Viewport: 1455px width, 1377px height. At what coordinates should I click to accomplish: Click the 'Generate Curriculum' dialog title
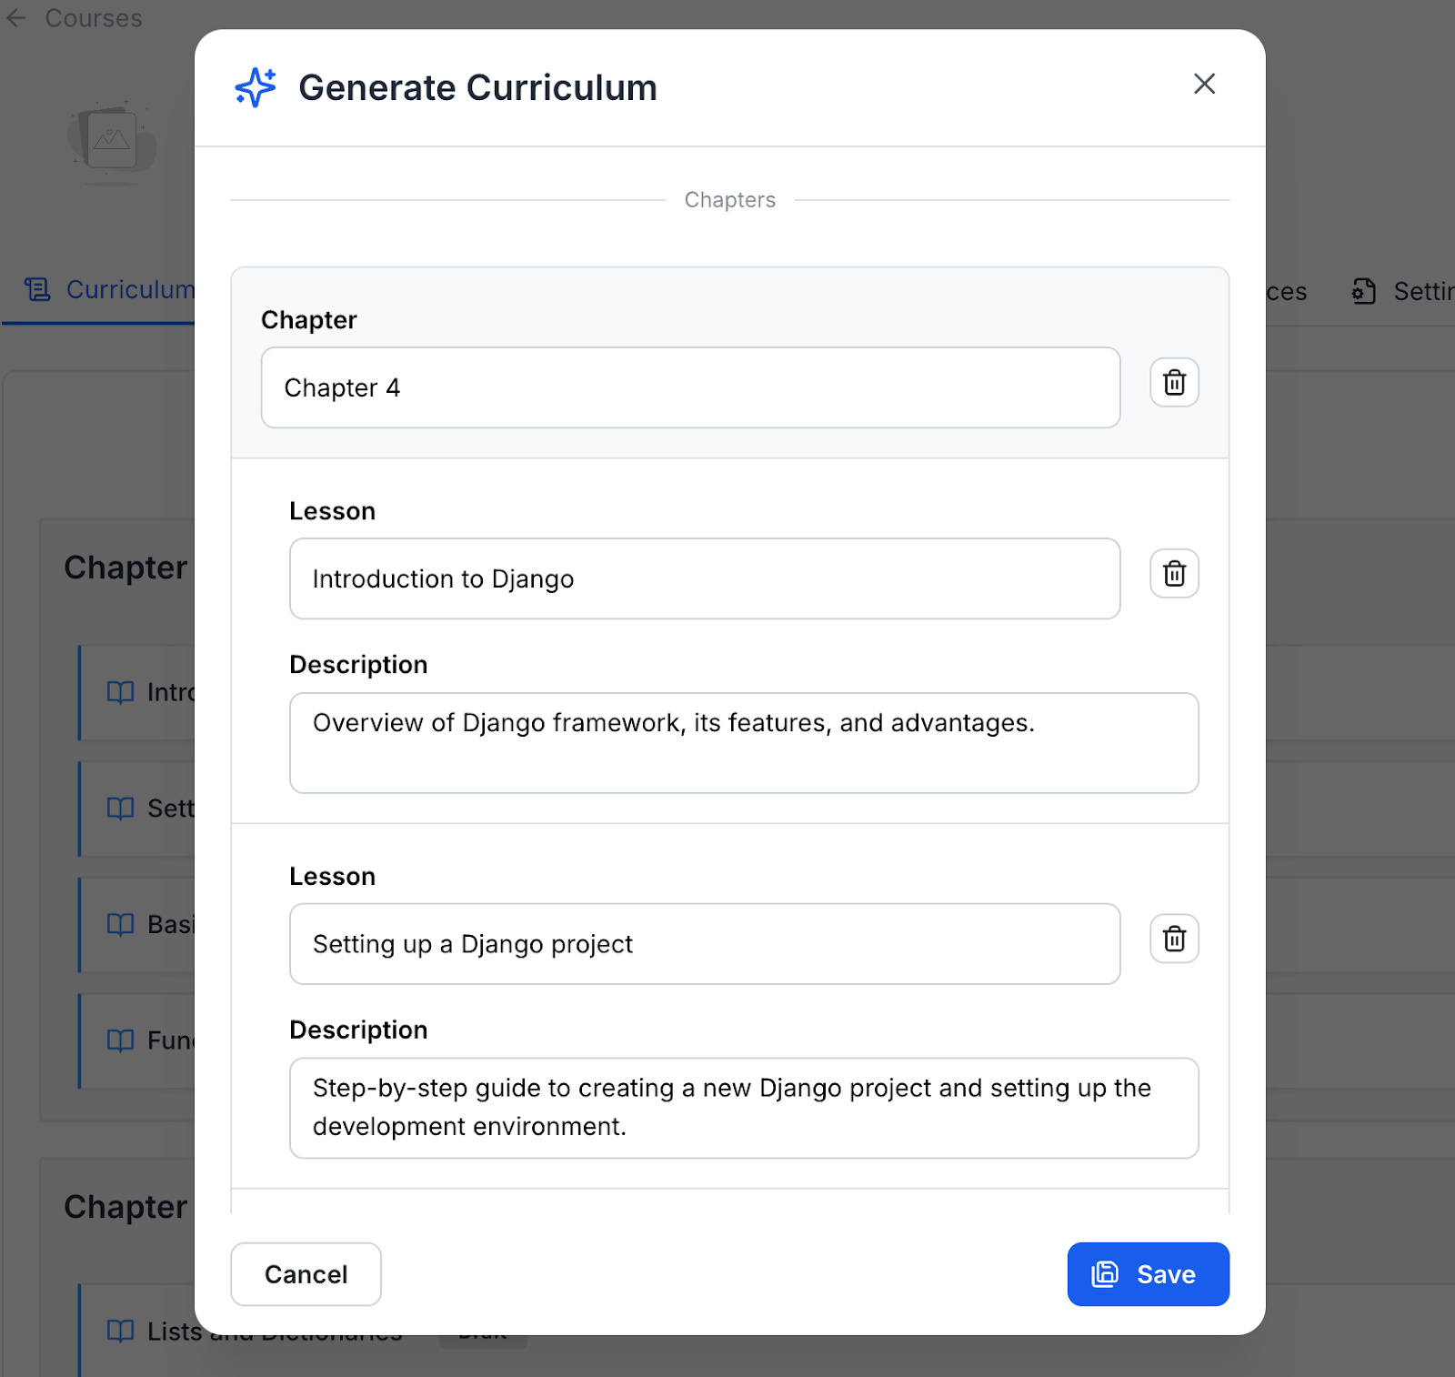tap(477, 87)
